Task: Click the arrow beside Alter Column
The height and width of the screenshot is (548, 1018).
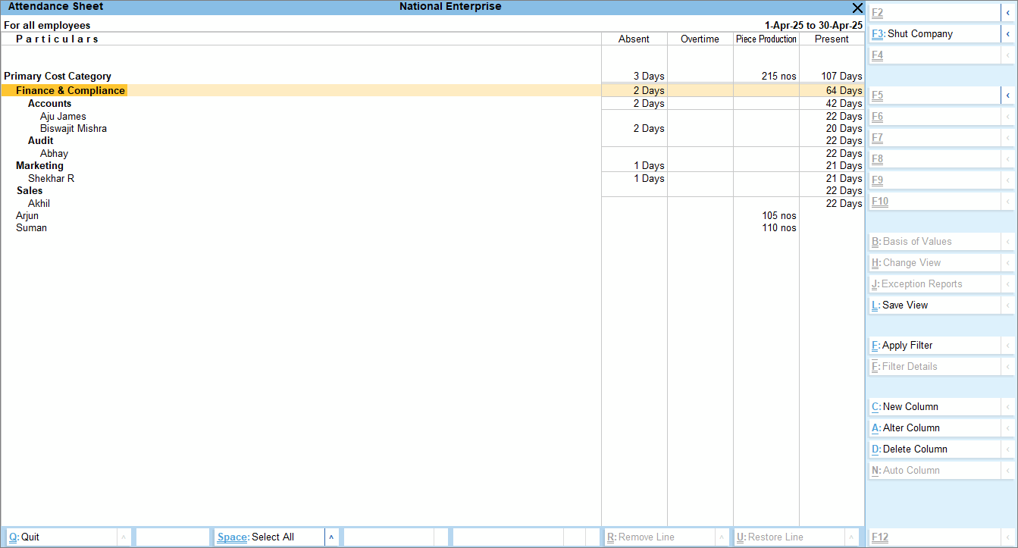Action: tap(1008, 428)
